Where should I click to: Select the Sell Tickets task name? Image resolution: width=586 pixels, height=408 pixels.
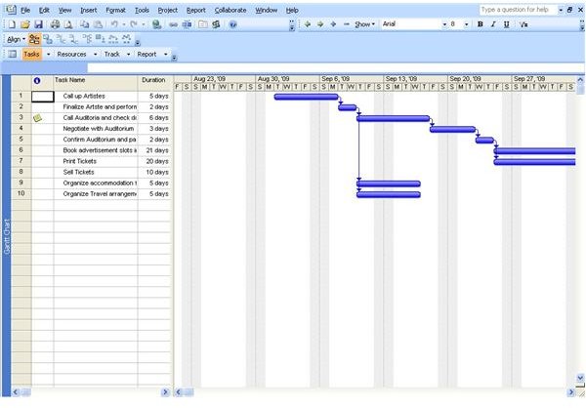pos(78,172)
